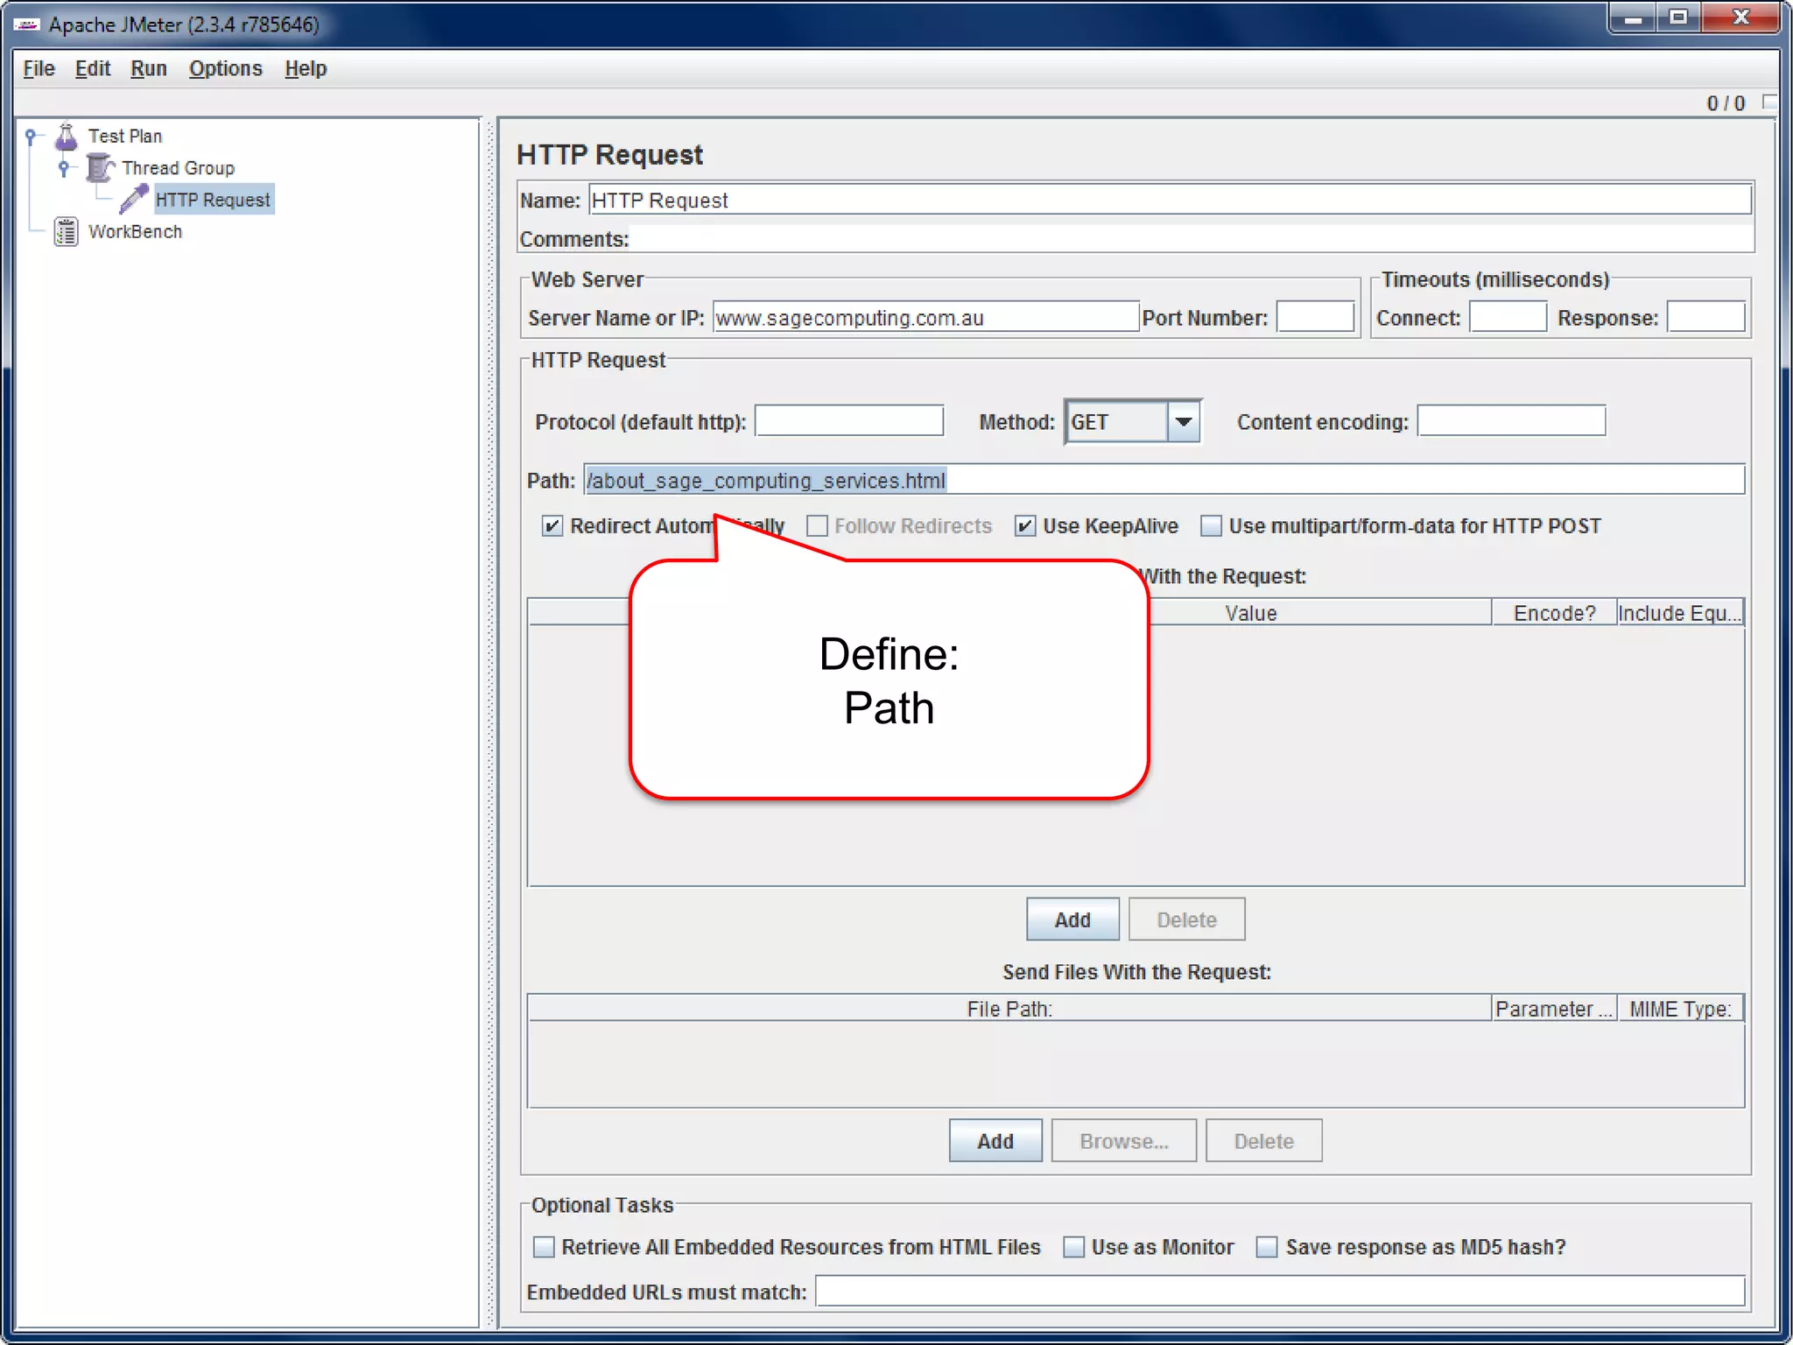
Task: Enable Retrieve All Embedded Resources checkbox
Action: [x=544, y=1246]
